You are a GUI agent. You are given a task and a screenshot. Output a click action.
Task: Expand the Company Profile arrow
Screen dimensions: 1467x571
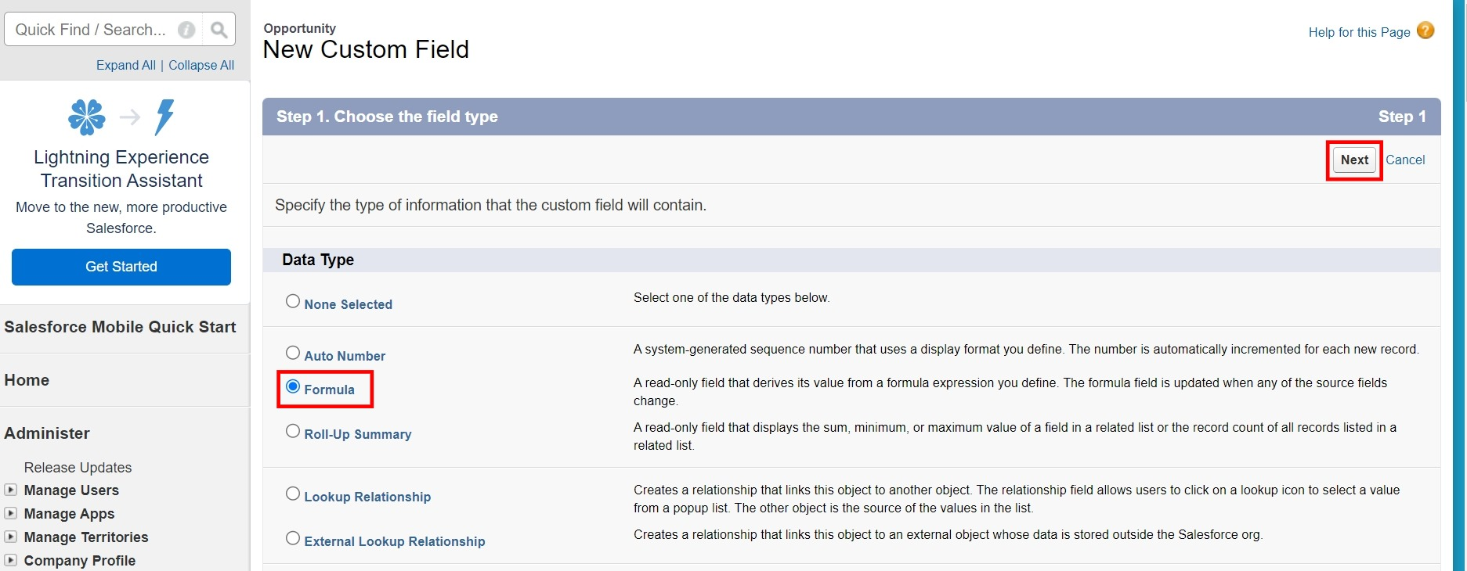pos(11,560)
